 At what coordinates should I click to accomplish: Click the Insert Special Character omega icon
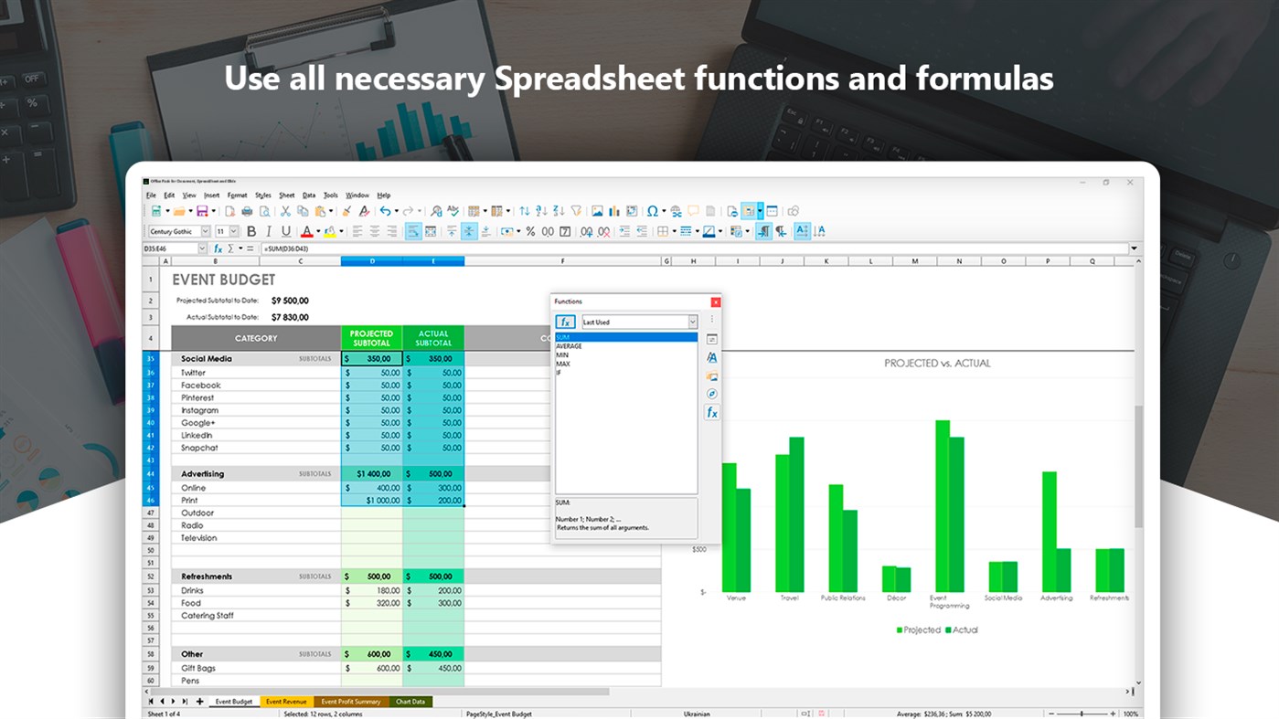tap(652, 211)
